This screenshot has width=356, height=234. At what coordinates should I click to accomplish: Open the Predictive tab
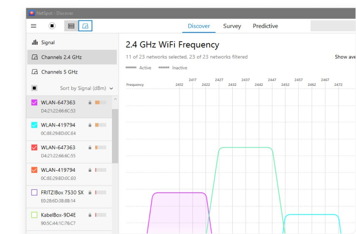[265, 26]
